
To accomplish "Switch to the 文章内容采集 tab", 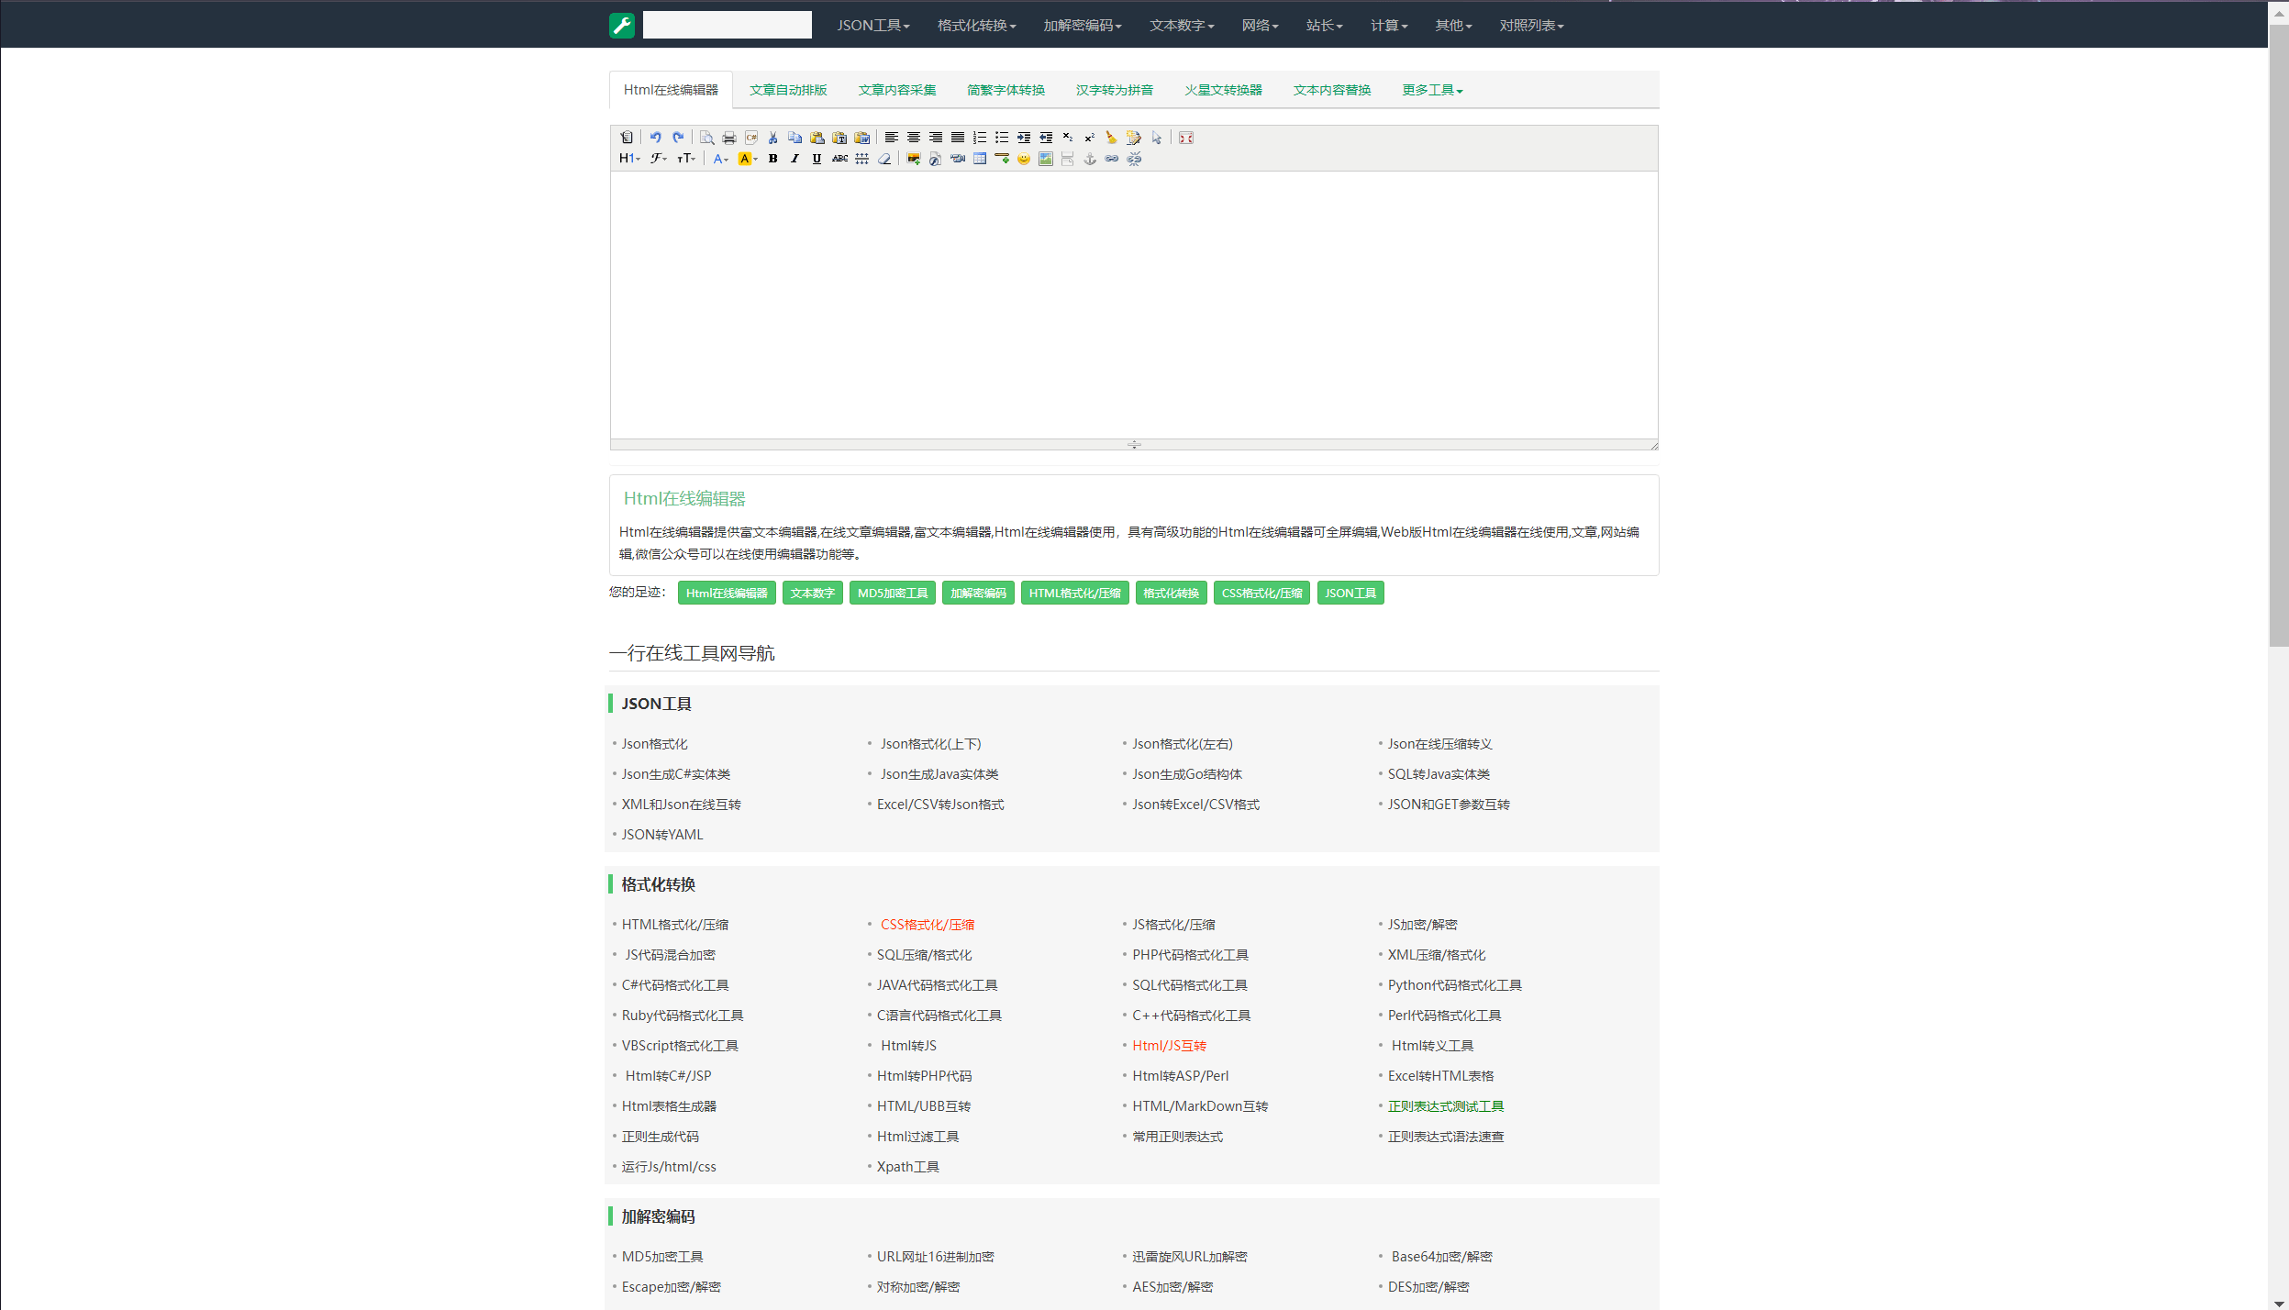I will [x=897, y=90].
